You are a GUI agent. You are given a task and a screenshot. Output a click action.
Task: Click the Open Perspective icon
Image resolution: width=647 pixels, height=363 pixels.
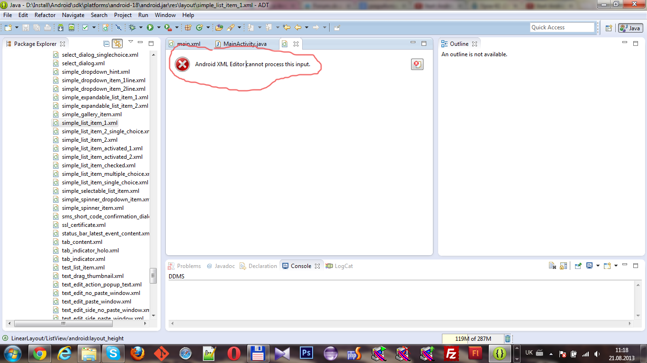tap(609, 28)
